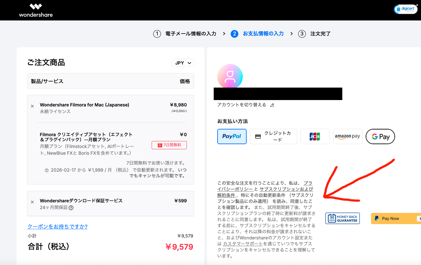This screenshot has height=265, width=421.
Task: Click the DigiCert secured badge
Action: (x=405, y=9)
